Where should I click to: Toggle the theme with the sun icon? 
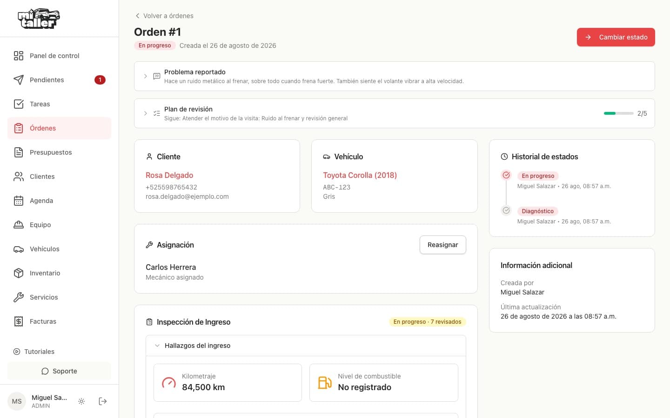(x=81, y=401)
